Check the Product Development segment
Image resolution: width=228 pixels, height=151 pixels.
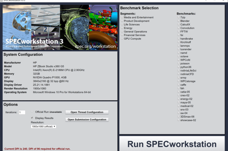point(122,21)
